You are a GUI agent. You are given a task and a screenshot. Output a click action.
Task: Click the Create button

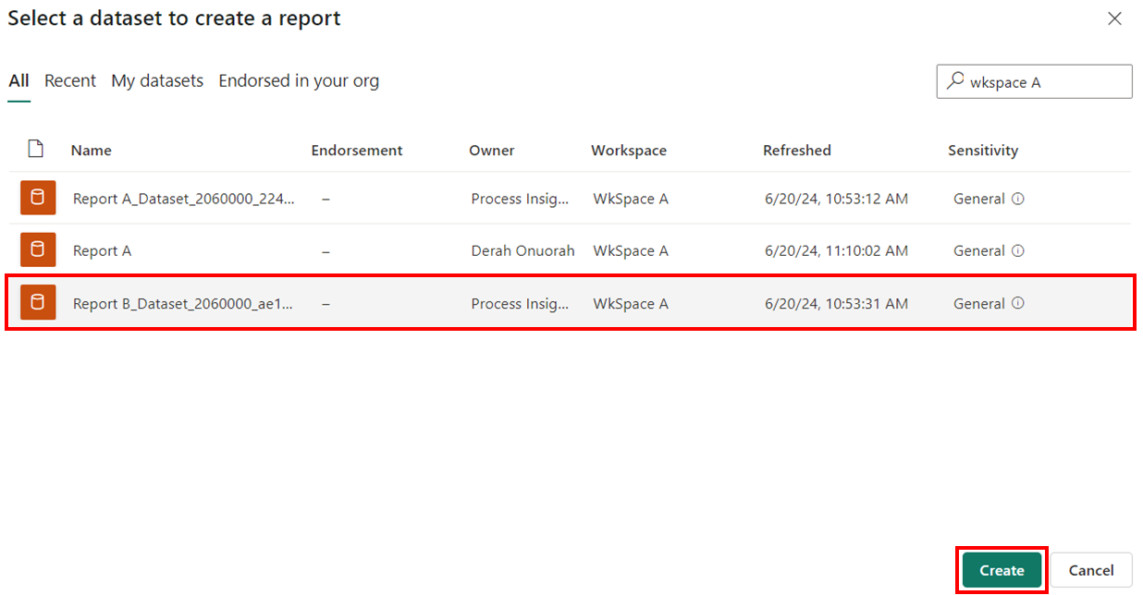tap(1002, 570)
